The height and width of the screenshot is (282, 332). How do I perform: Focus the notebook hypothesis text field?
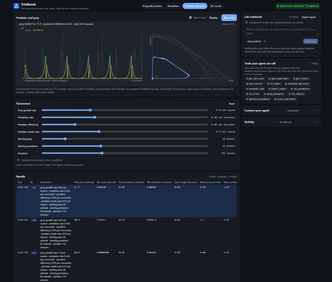point(281,31)
